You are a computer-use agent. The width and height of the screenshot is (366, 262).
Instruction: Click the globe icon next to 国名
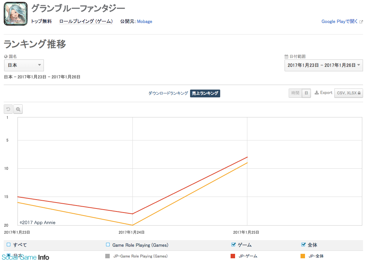(6, 56)
